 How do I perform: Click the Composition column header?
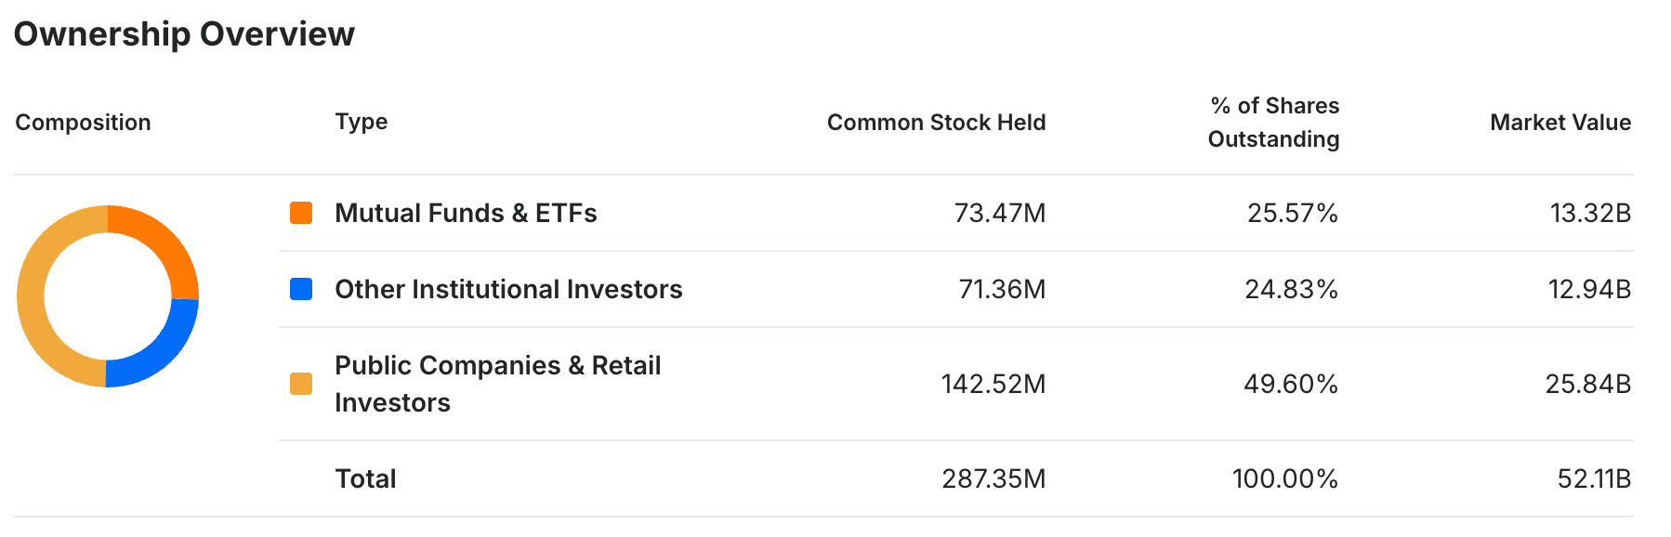[x=83, y=123]
